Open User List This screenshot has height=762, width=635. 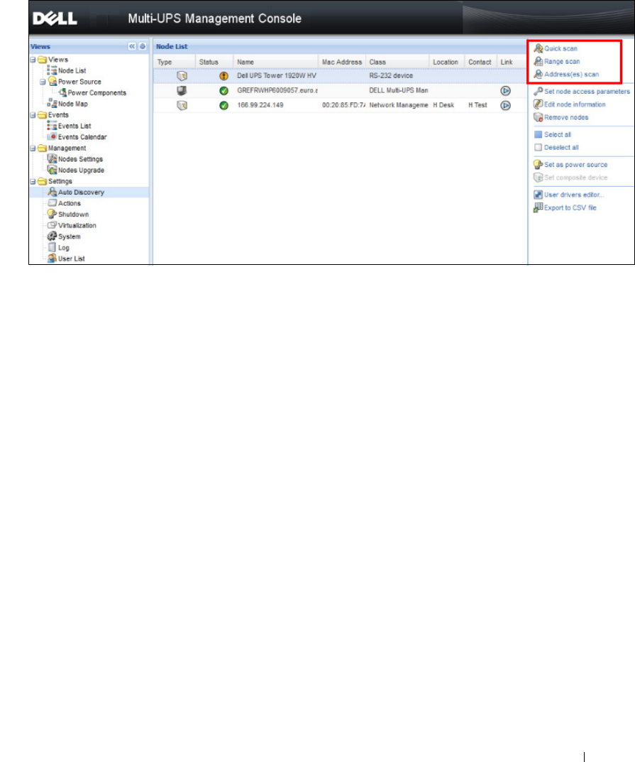tap(72, 258)
